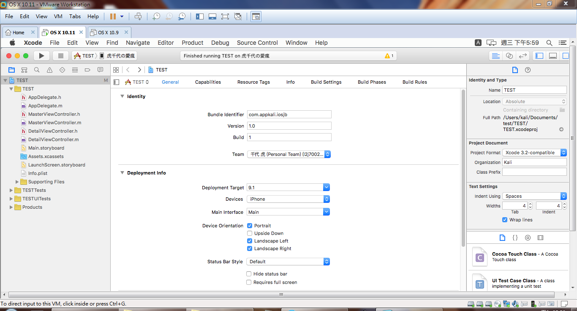This screenshot has width=577, height=311.
Task: Show the Code Snippet library
Action: tap(515, 238)
